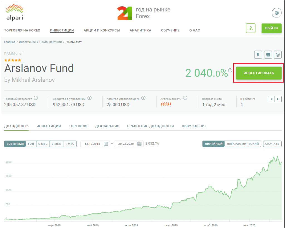Switch chart to ЛОГАРИФМИЧЕСКИЙ scale
Viewport: 285px width, 228px height.
pos(243,144)
